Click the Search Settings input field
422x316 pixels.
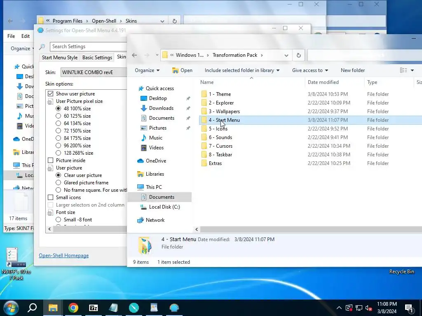89,47
